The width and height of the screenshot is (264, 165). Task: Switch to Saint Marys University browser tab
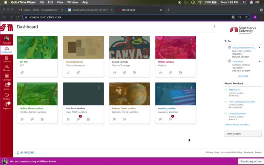coord(90,10)
